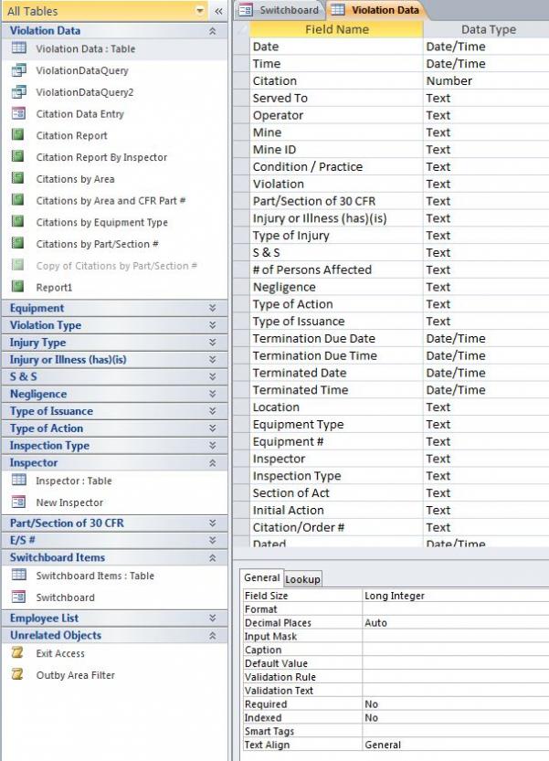This screenshot has width=549, height=761.
Task: Expand the Violation Type group
Action: (213, 325)
